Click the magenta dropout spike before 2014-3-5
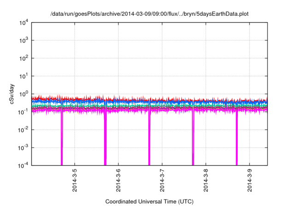Viewport: 295px width, 206px height. [62, 138]
